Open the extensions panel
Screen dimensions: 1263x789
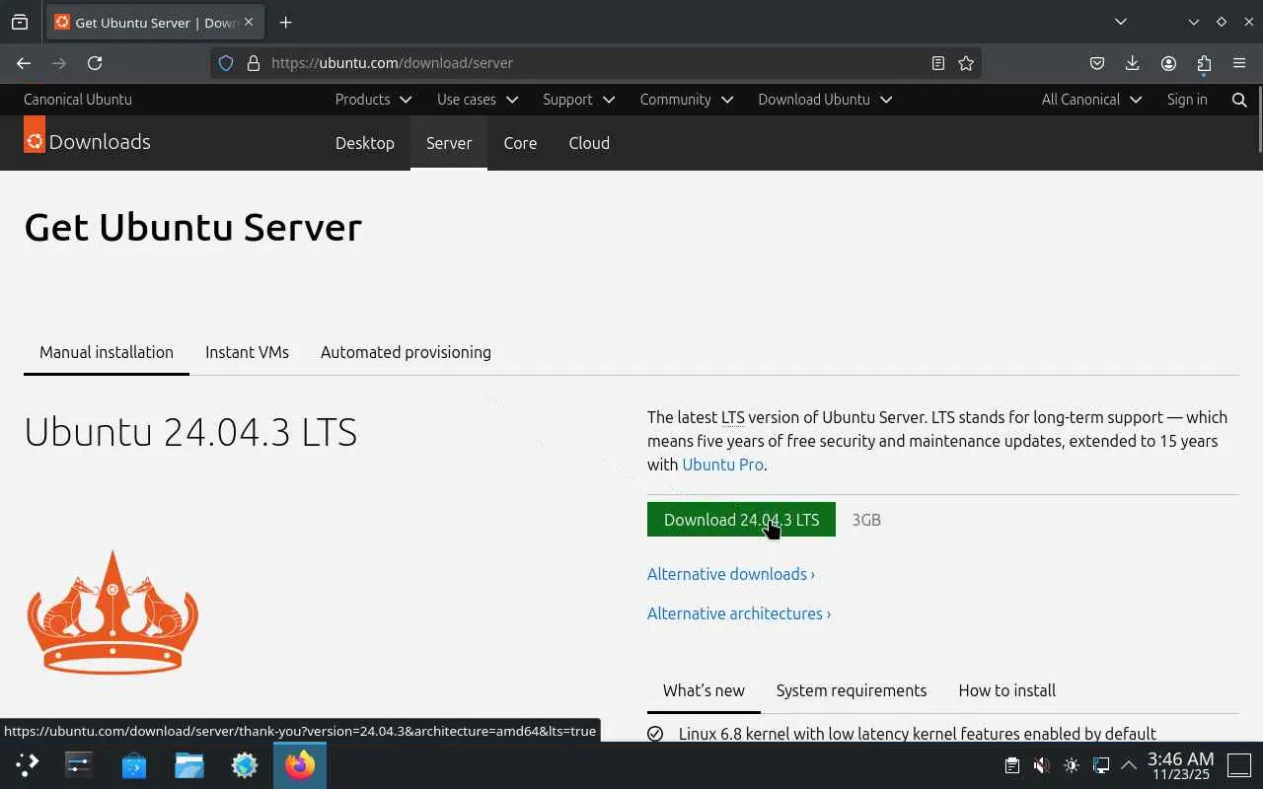coord(1204,63)
